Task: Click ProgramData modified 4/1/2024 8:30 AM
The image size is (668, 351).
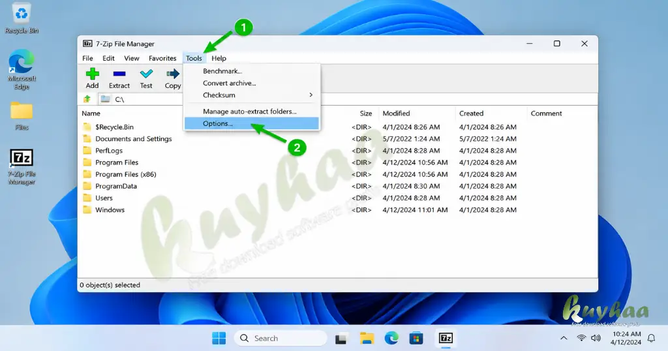Action: 411,186
